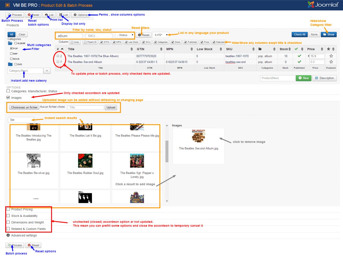
Task: Toggle the GTIN column visibility checkbox
Action: [x=101, y=42]
